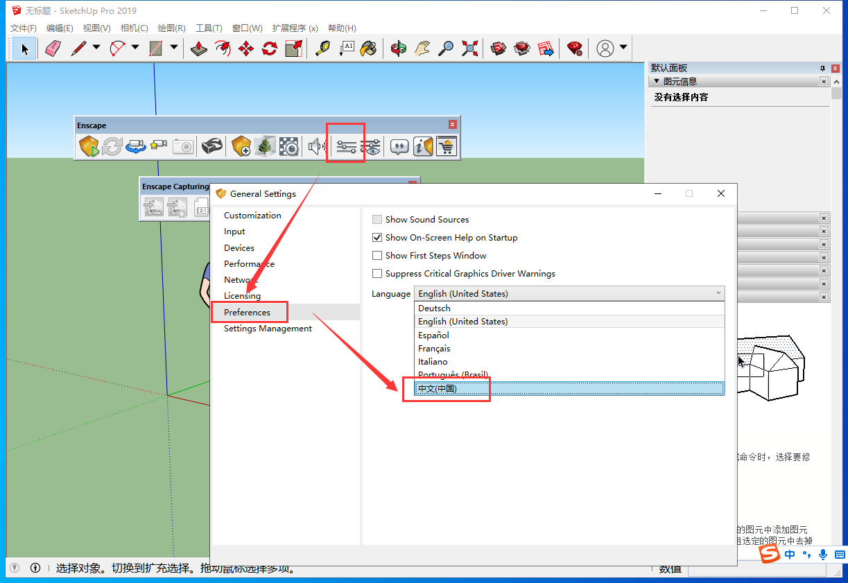Screen dimensions: 848x583
Task: Select the Eraser tool in SketchUp toolbar
Action: (52, 49)
